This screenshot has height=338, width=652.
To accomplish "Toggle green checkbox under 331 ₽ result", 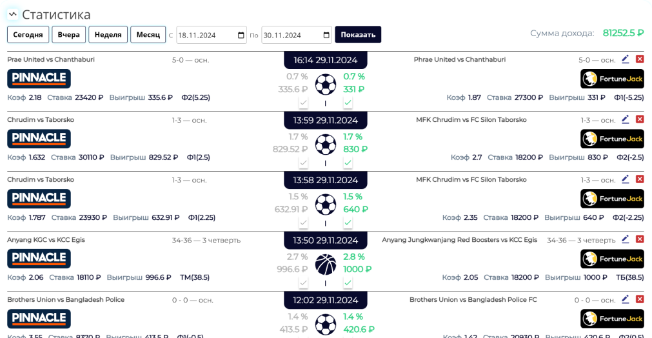I will [x=348, y=103].
